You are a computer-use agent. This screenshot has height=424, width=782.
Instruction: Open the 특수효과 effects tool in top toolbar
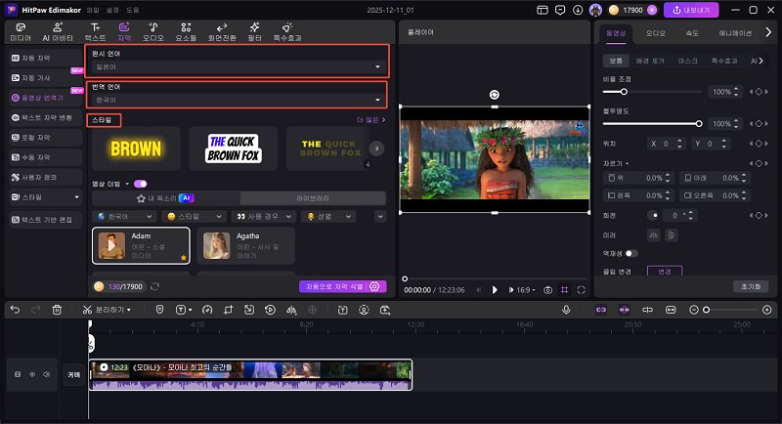[x=287, y=32]
